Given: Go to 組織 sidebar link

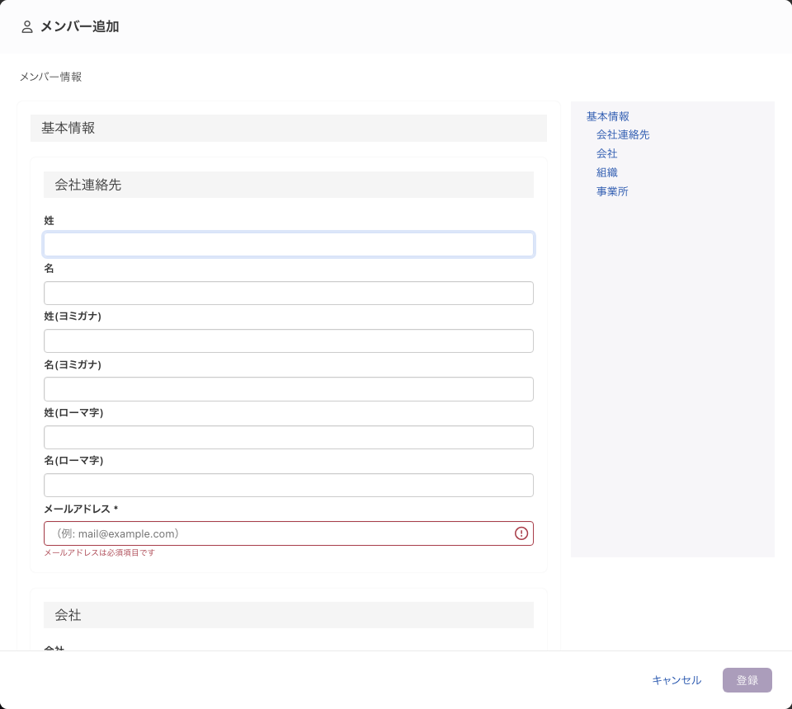Looking at the screenshot, I should tap(606, 172).
